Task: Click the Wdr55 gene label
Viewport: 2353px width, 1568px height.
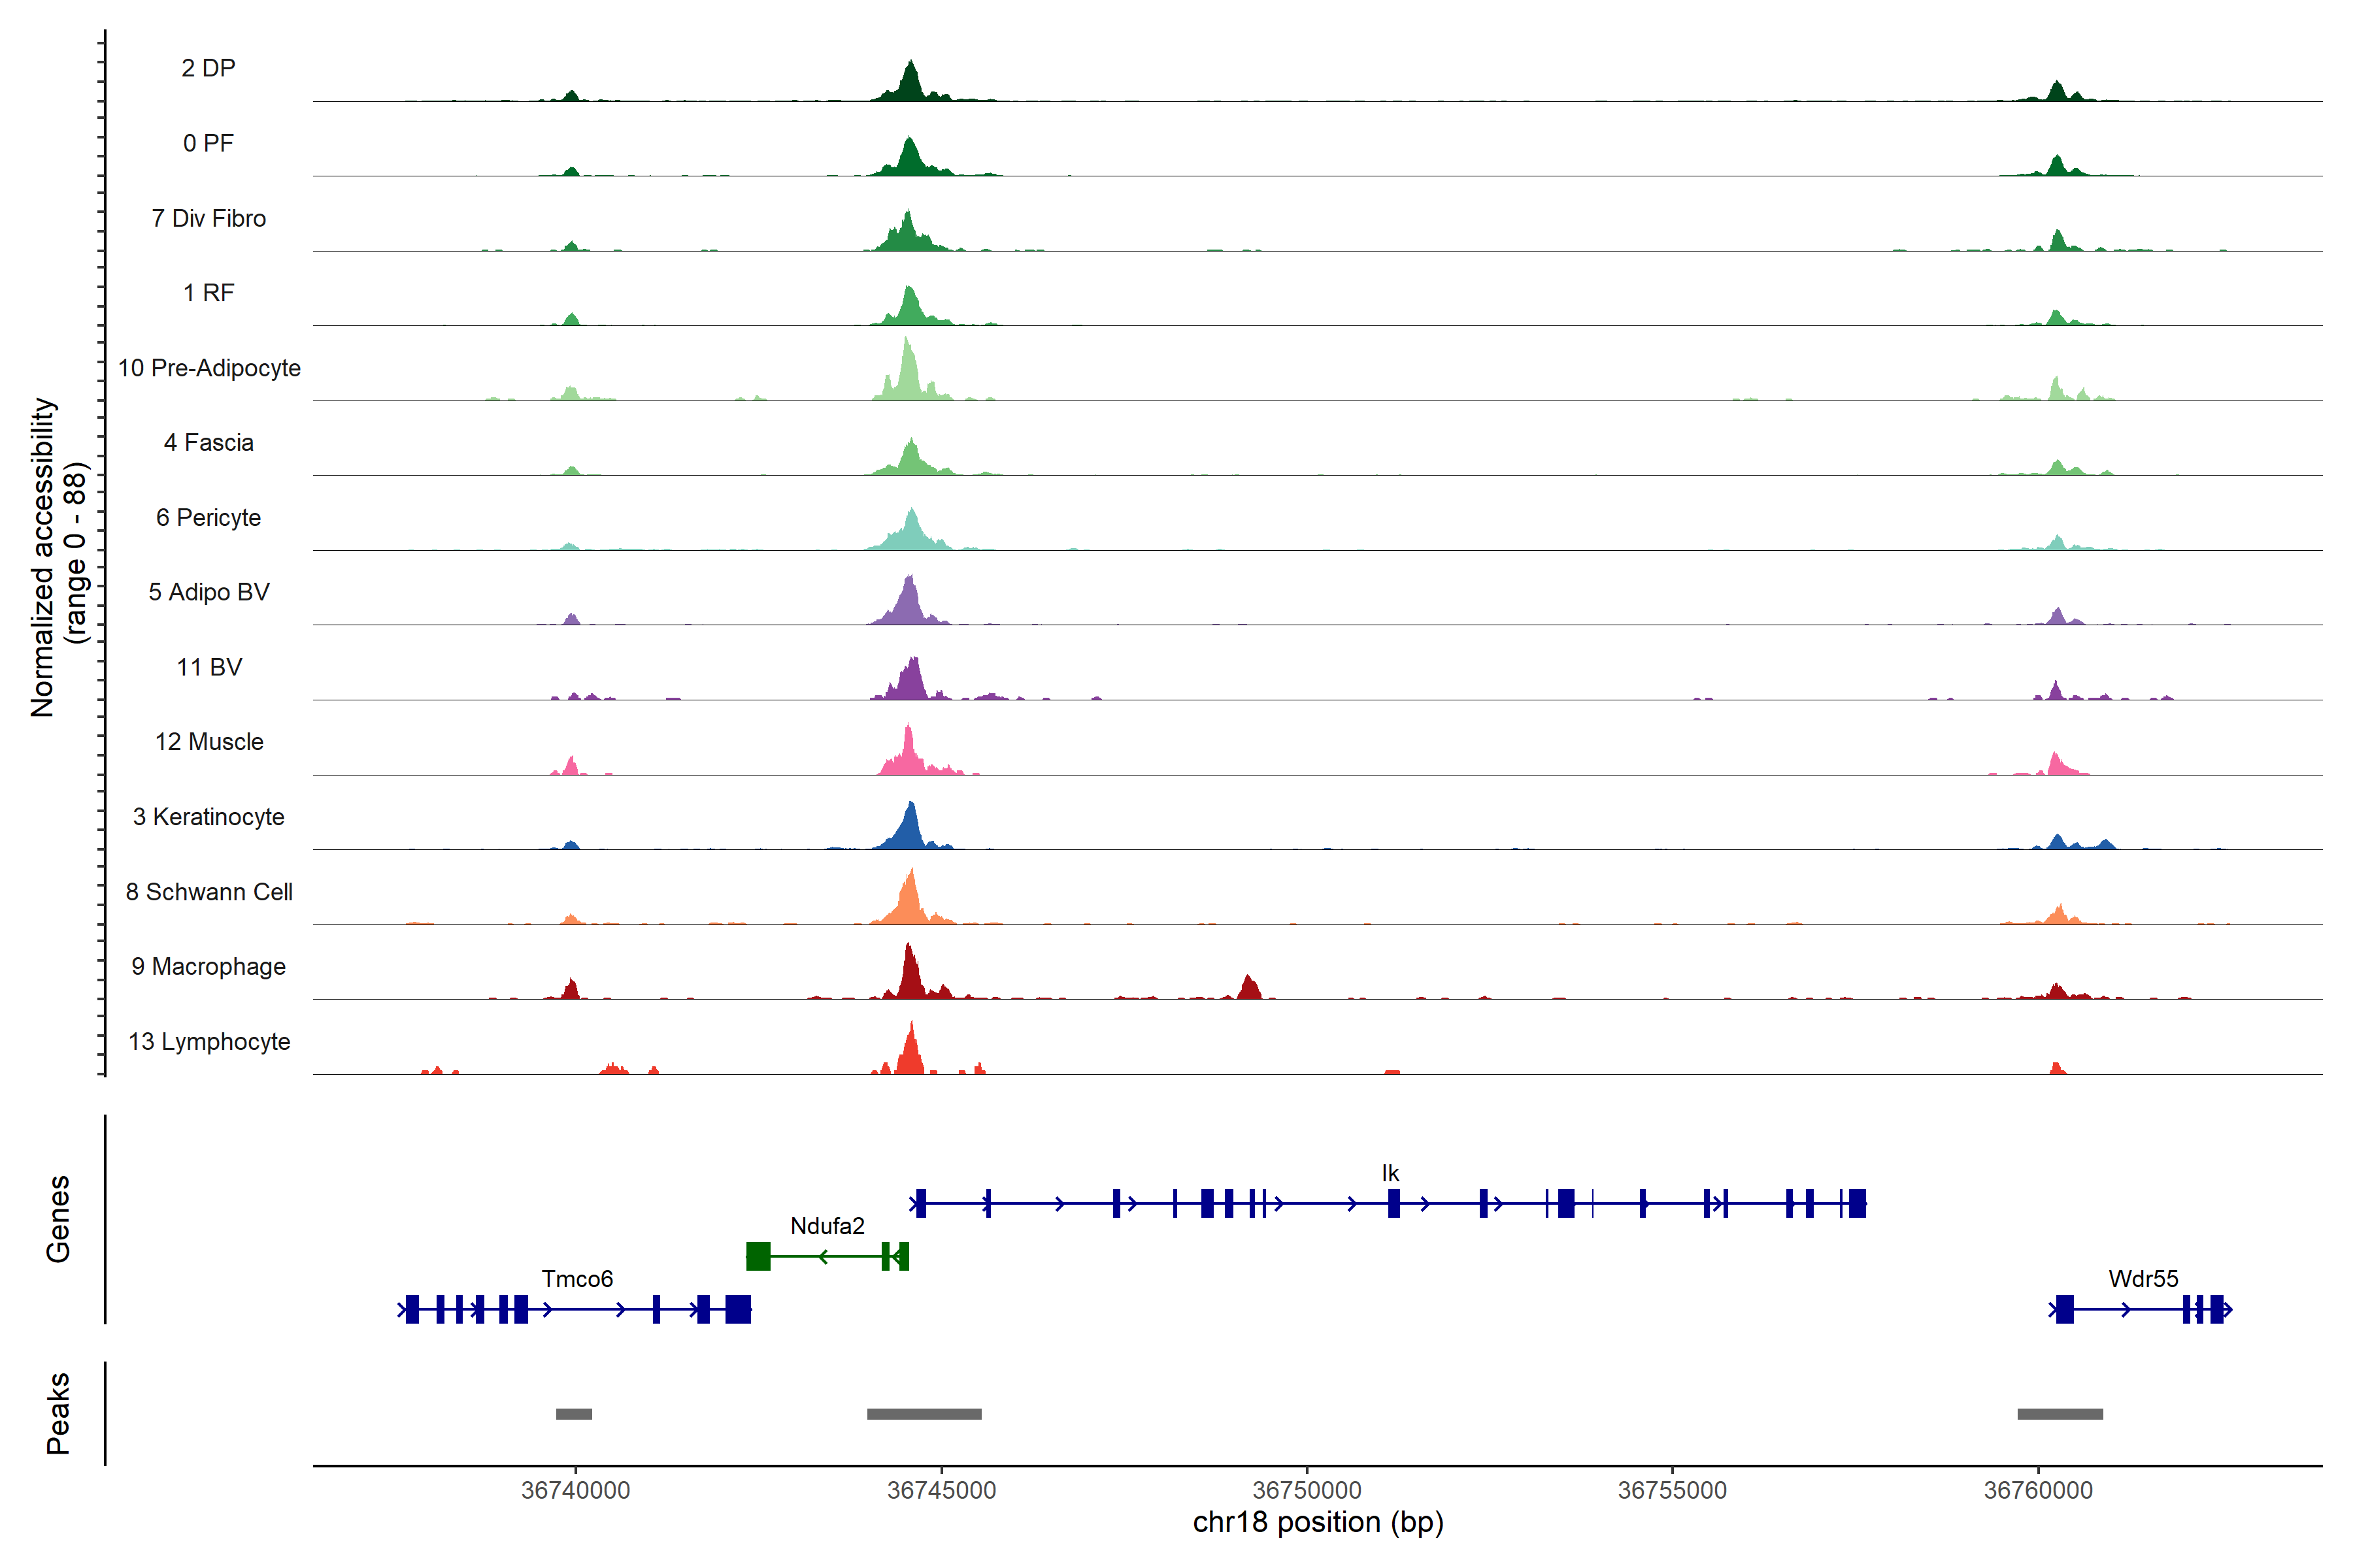Action: pyautogui.click(x=2143, y=1279)
